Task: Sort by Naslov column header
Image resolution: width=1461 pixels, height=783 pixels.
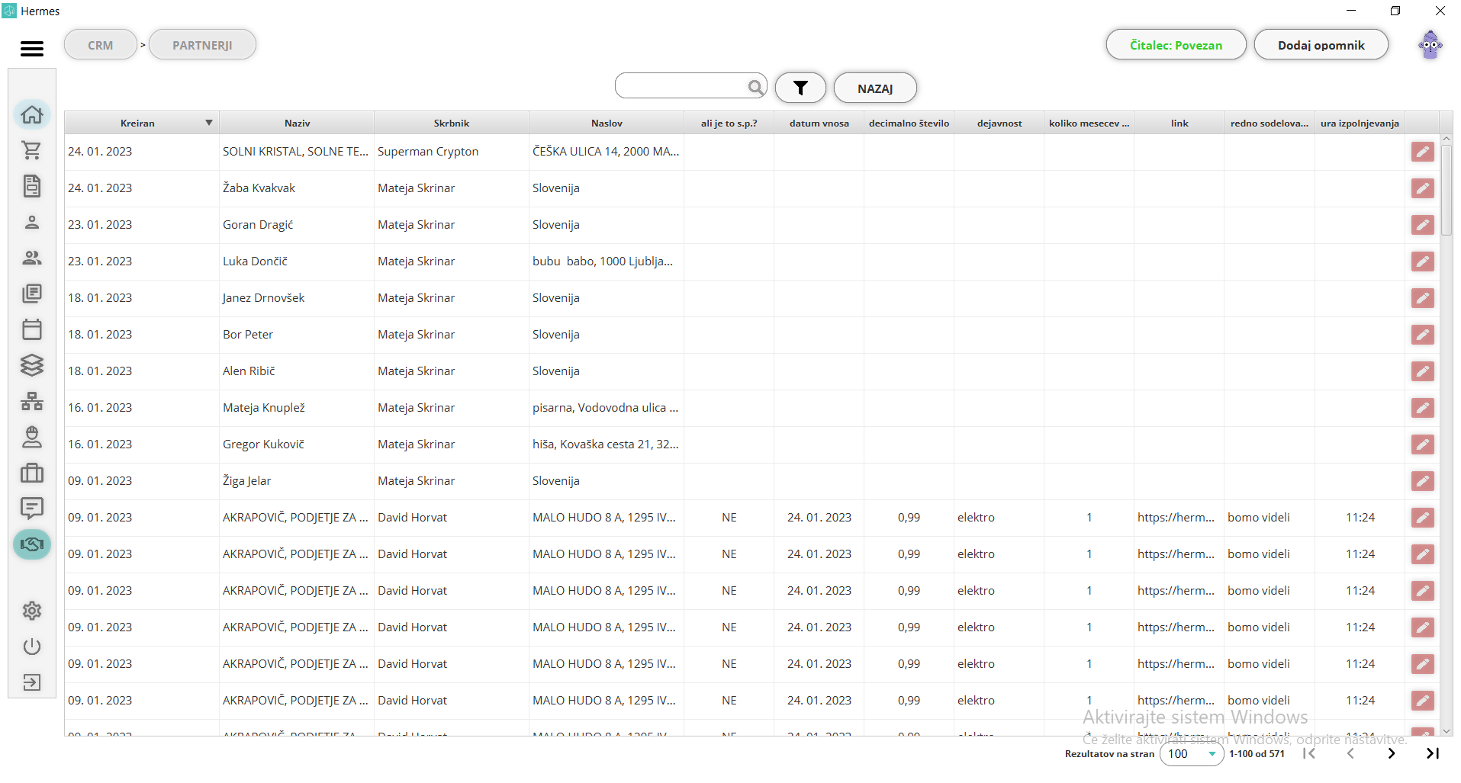Action: [x=607, y=123]
